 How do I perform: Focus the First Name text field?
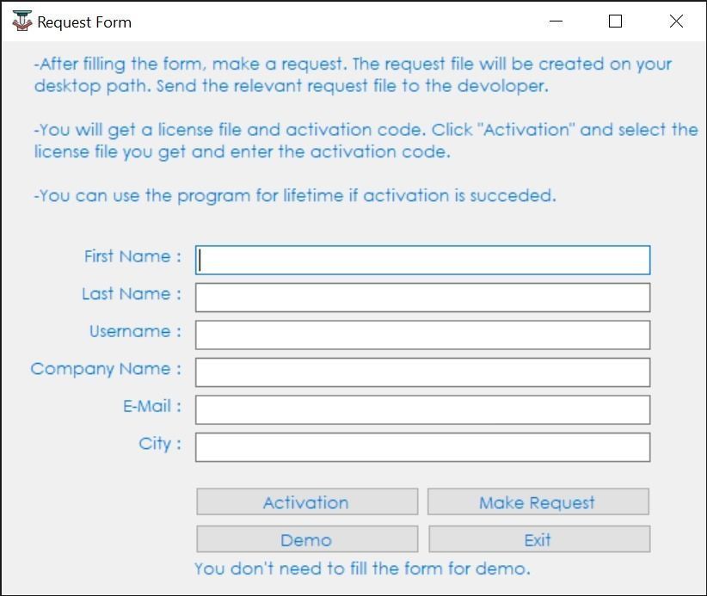point(422,260)
